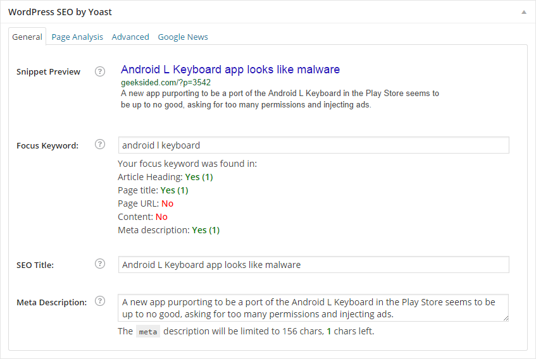
Task: Grab the Meta Description textarea resize handle
Action: click(x=506, y=318)
